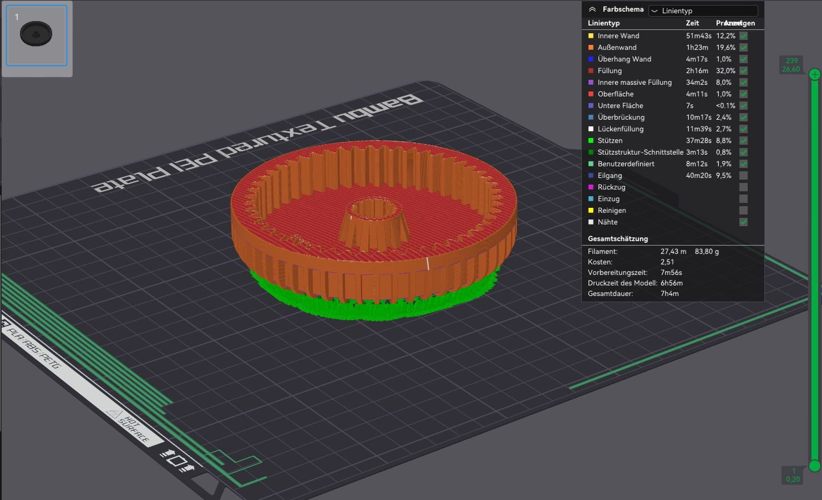Uncheck the Stützen visibility checkbox
The image size is (822, 500).
pyautogui.click(x=743, y=141)
